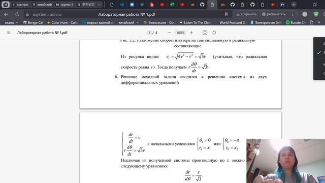Click the 18 tab counter button
Image resolution: width=325 pixels, height=183 pixels.
6,5
